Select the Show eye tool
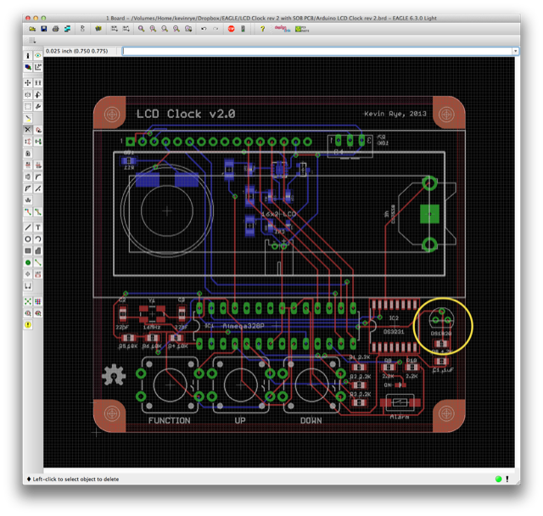This screenshot has width=543, height=516. coord(37,56)
